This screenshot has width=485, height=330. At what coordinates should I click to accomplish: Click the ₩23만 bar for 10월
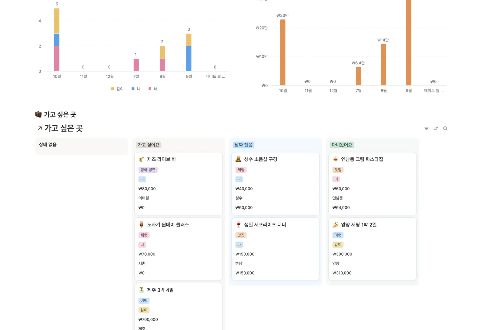click(x=283, y=52)
